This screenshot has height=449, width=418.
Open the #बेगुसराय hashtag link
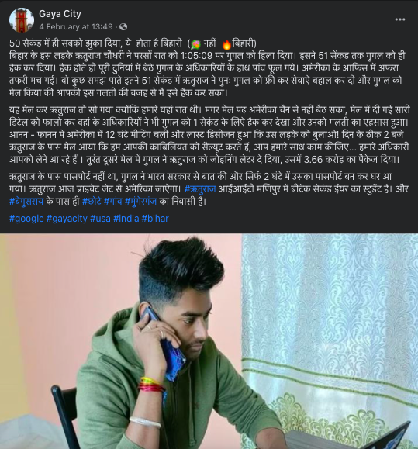click(x=26, y=202)
